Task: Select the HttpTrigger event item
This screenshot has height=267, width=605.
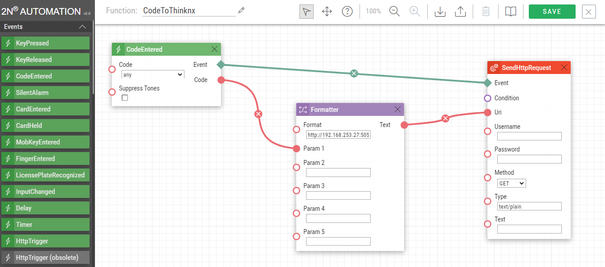Action: click(45, 241)
